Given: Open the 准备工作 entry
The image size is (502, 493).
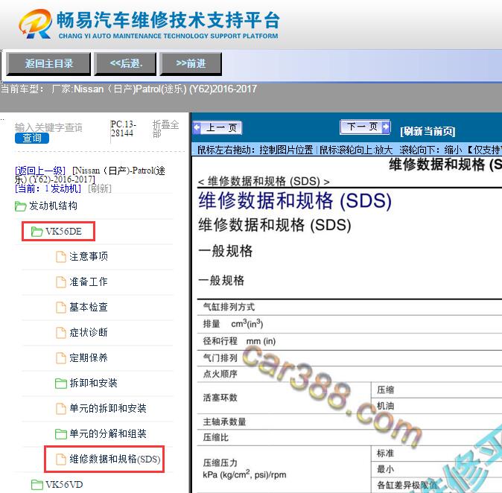Looking at the screenshot, I should coord(89,282).
